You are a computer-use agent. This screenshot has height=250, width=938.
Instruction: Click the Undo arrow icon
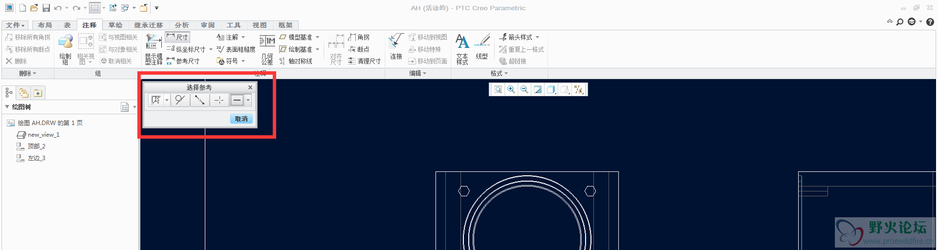pos(58,8)
